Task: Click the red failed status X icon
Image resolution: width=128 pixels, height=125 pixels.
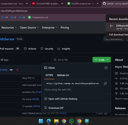Action: pos(17,70)
